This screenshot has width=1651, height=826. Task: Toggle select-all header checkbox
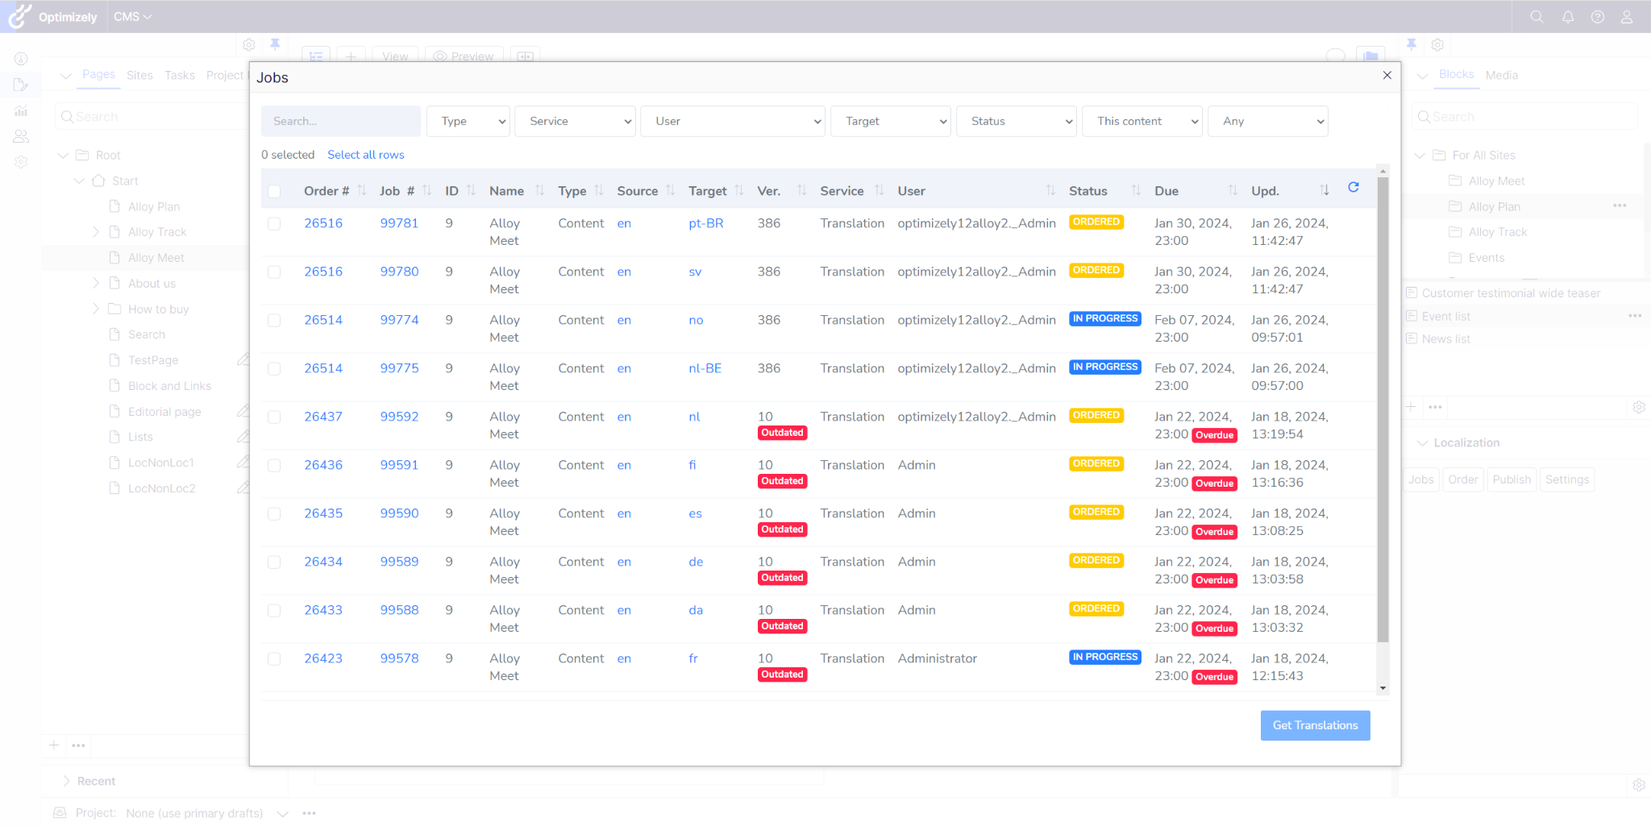pos(274,192)
